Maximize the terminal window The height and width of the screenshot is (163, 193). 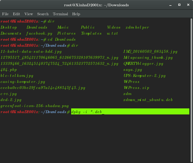(x=179, y=5)
